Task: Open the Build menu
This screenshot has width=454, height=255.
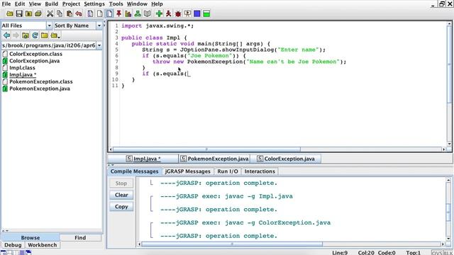Action: (x=51, y=4)
